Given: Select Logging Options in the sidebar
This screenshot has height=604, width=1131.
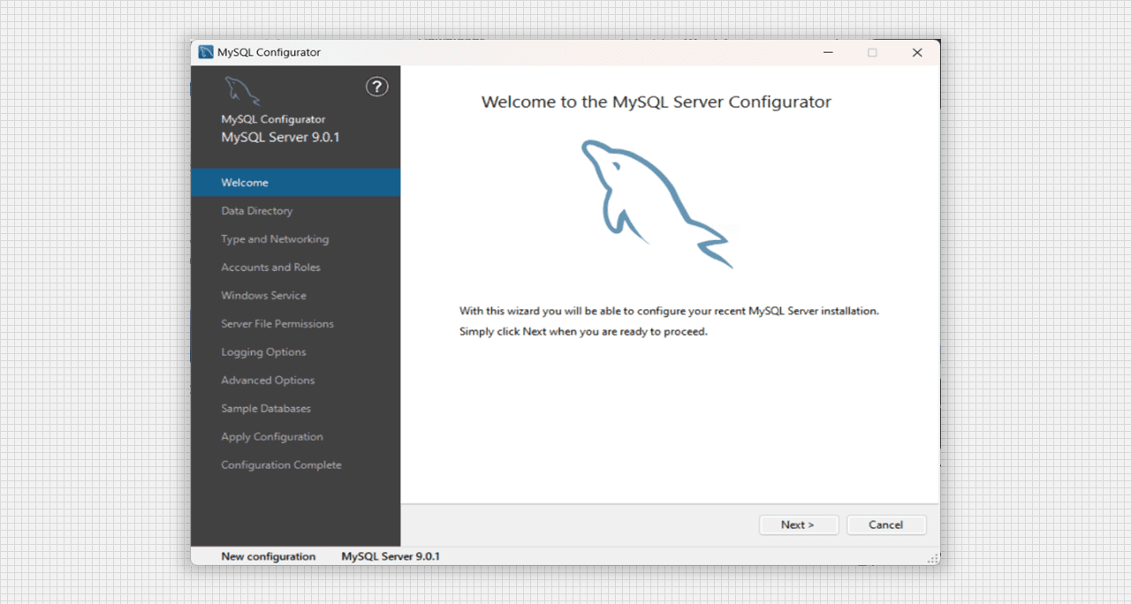Looking at the screenshot, I should click(x=263, y=352).
